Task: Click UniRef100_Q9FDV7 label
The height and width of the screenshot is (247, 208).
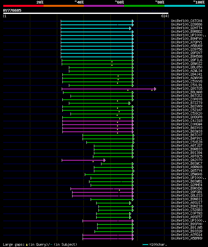Action: pyautogui.click(x=187, y=53)
